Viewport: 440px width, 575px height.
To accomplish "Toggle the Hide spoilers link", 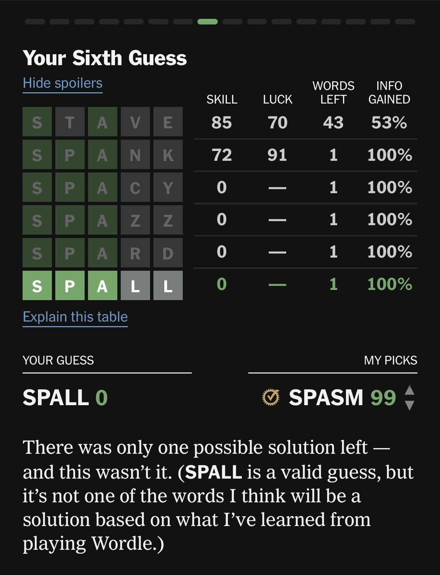I will pos(62,83).
